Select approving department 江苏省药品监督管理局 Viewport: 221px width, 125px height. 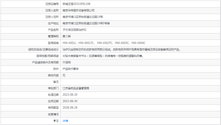coord(76,88)
